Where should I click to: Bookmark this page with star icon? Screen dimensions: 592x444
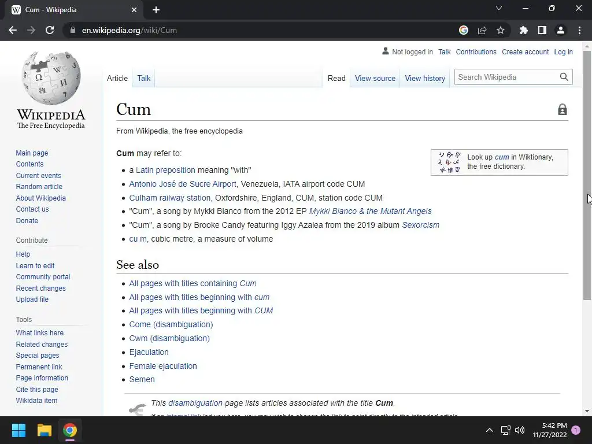[x=501, y=30]
